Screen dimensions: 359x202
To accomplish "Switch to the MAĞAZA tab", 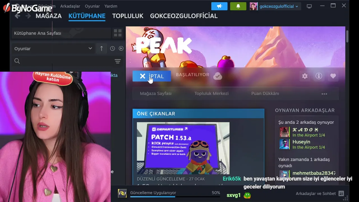I will pos(49,16).
